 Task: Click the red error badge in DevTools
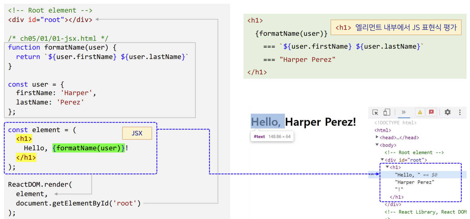click(431, 112)
